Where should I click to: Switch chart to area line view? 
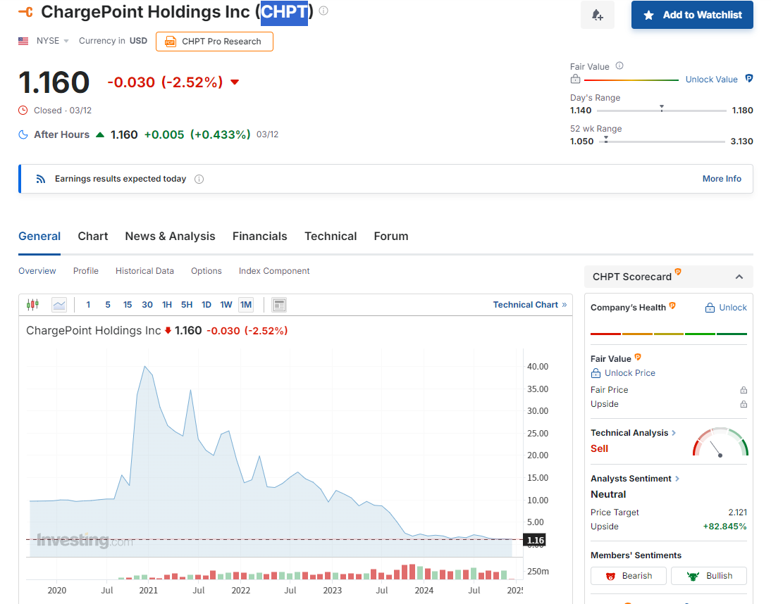[x=59, y=305]
